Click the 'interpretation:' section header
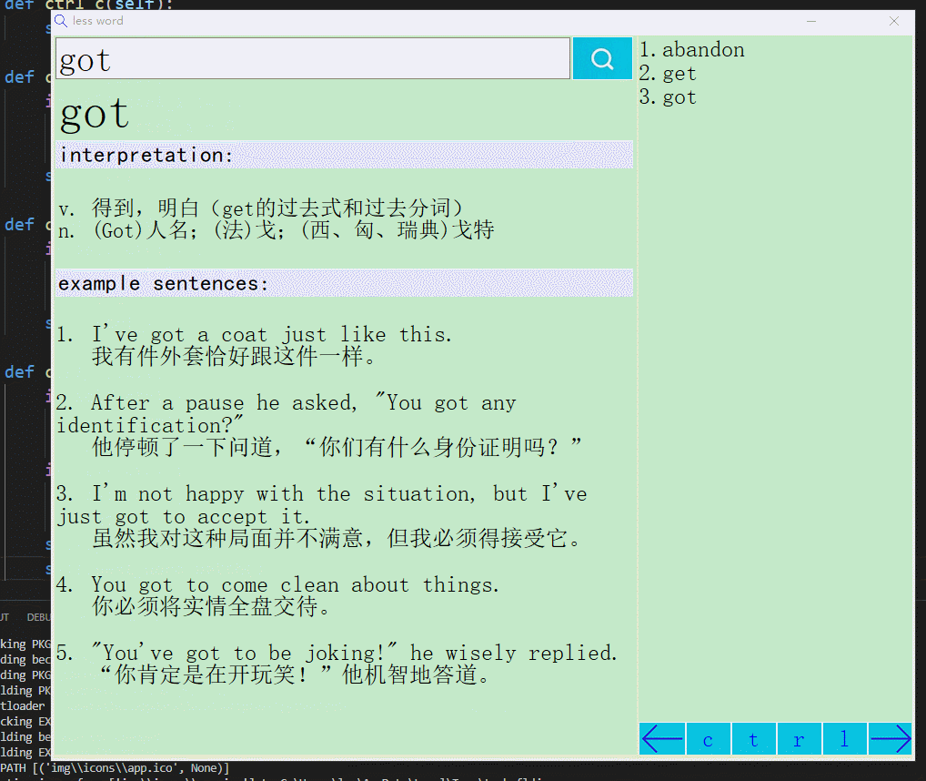The height and width of the screenshot is (781, 926). click(x=345, y=155)
